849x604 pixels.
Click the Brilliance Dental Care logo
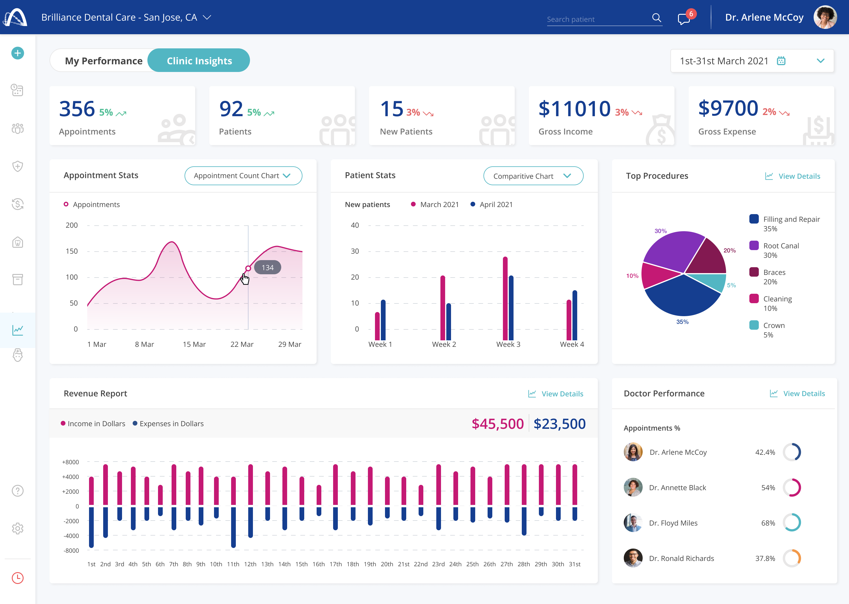[15, 17]
